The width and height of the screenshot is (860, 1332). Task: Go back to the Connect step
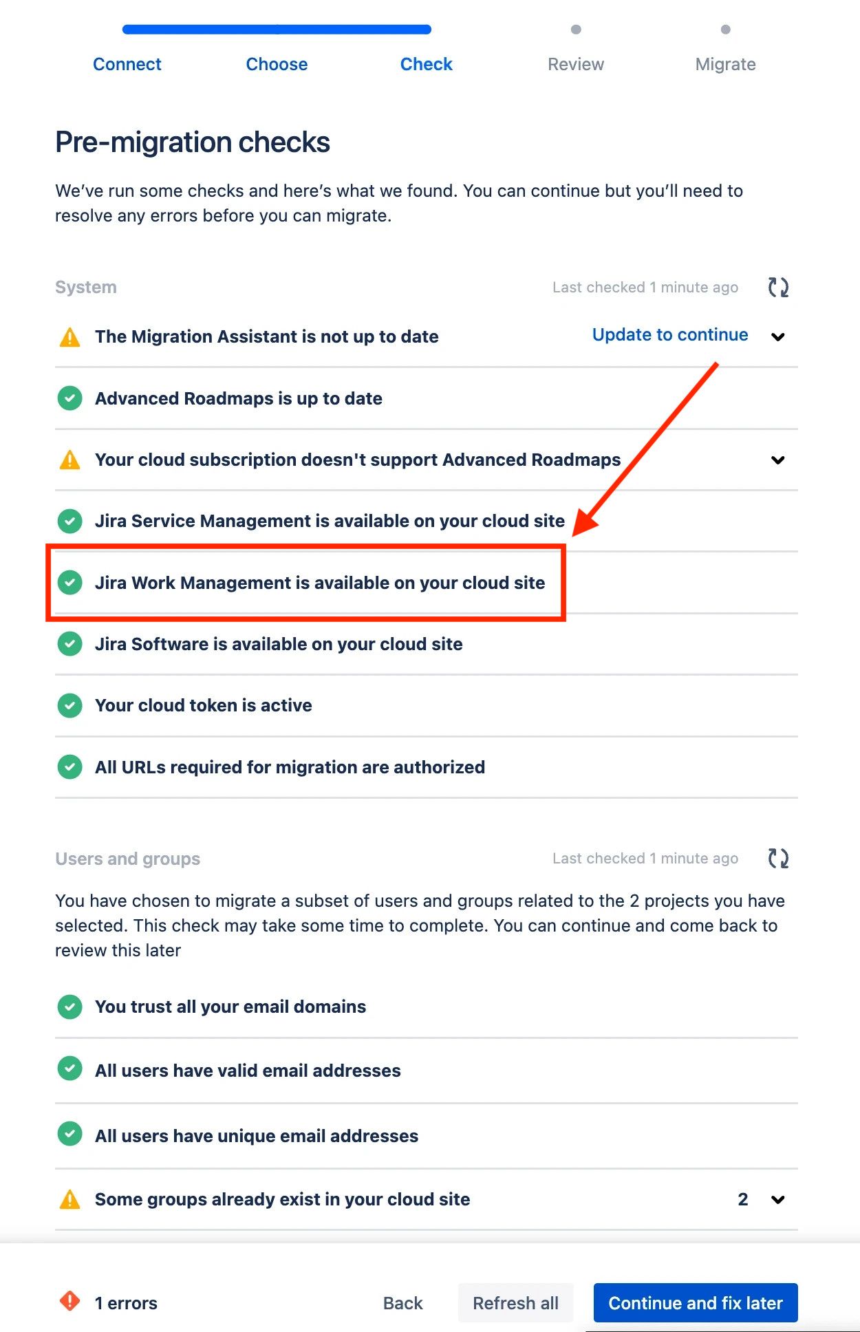coord(127,64)
